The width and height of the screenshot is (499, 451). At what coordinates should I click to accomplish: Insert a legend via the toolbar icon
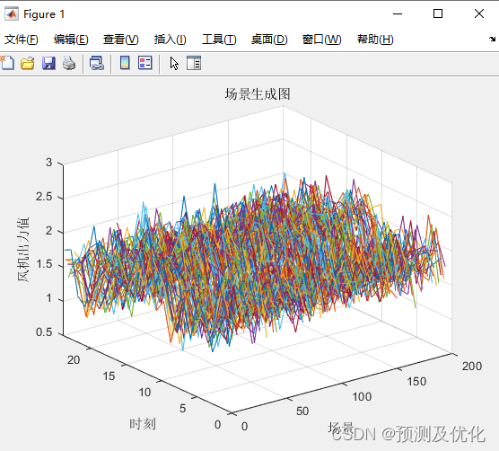(x=145, y=63)
